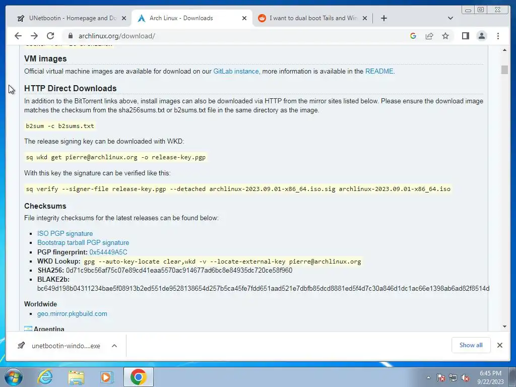
Task: Click the padlock site info icon
Action: pos(70,36)
